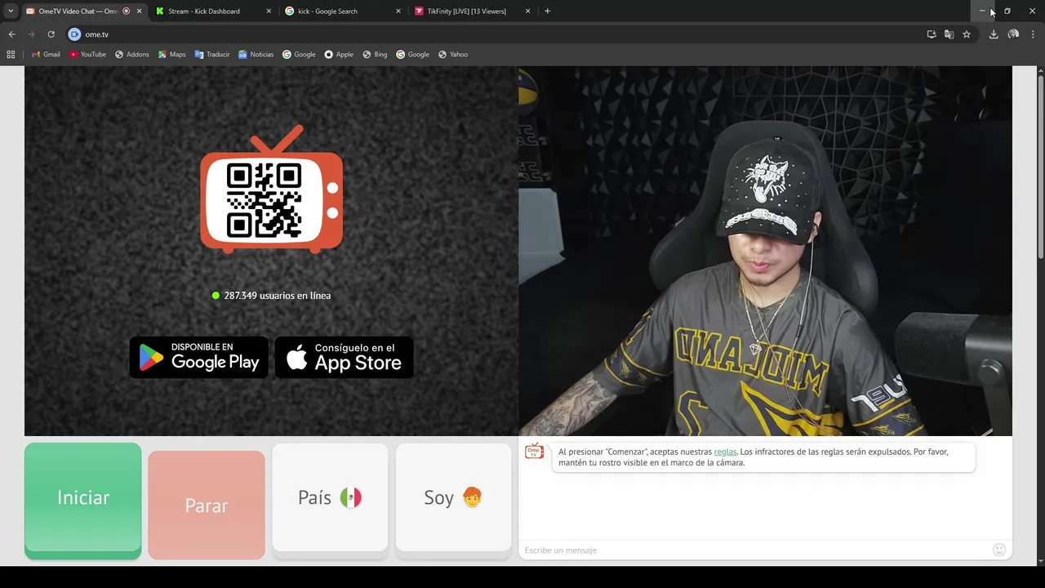Open the App Store download badge
The height and width of the screenshot is (588, 1045).
(x=344, y=358)
